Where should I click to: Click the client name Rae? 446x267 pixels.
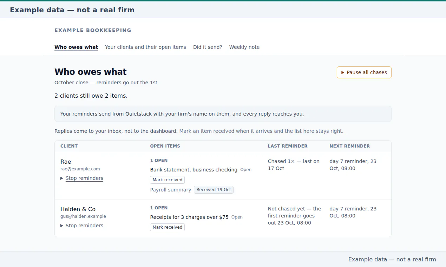66,162
